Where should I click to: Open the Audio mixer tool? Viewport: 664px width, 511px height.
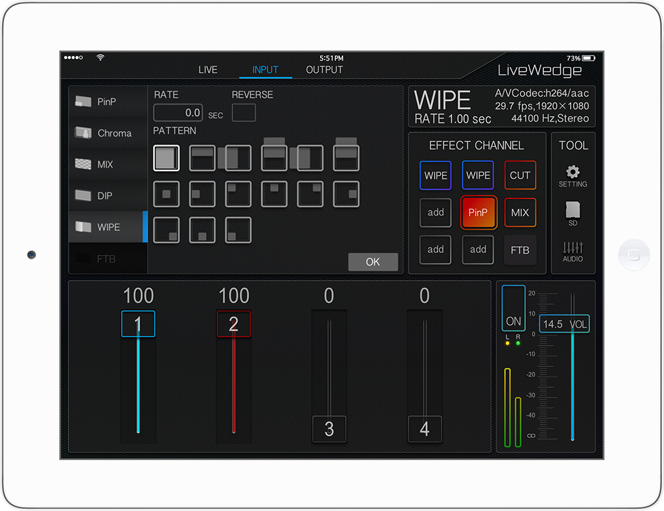(x=572, y=251)
